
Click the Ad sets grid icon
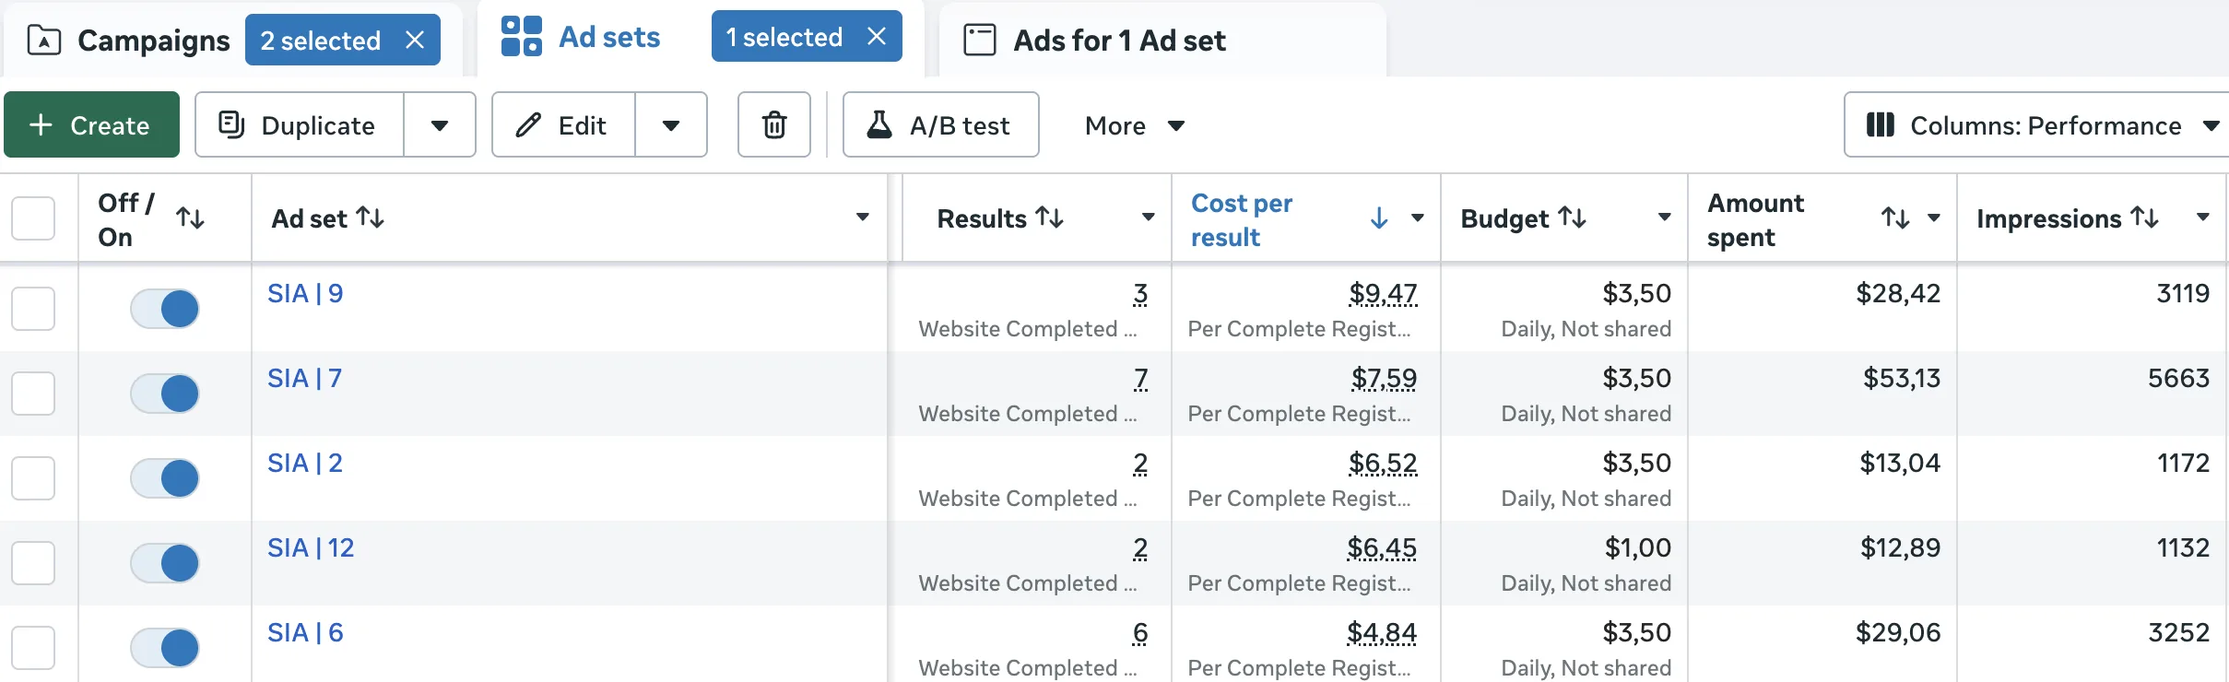[x=521, y=37]
